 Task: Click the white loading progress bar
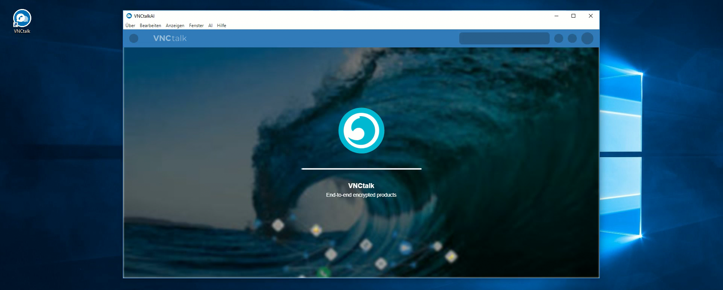[x=361, y=169]
